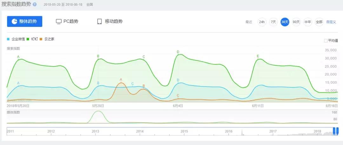The height and width of the screenshot is (145, 343).
Task: Click the mobile device icon
Action: pos(99,22)
